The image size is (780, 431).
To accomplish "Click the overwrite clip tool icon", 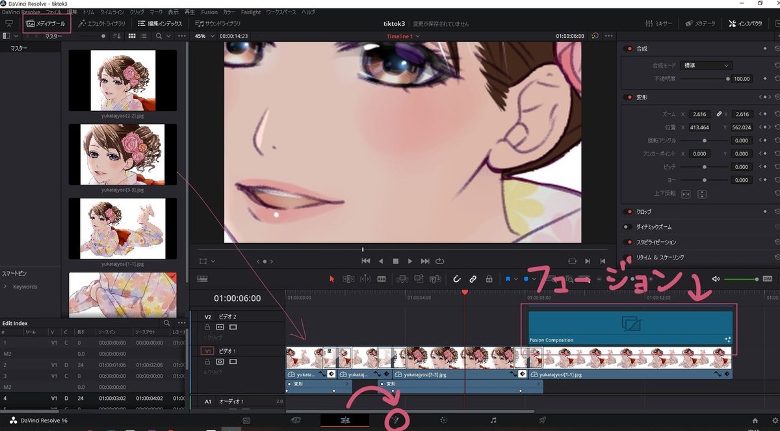I will (x=419, y=279).
